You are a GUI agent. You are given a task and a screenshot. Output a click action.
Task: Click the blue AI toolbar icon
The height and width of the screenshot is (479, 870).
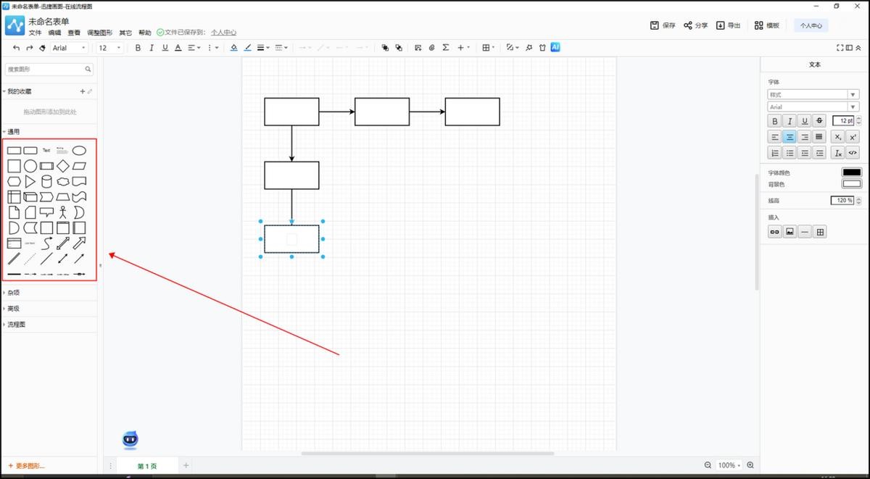click(x=555, y=48)
